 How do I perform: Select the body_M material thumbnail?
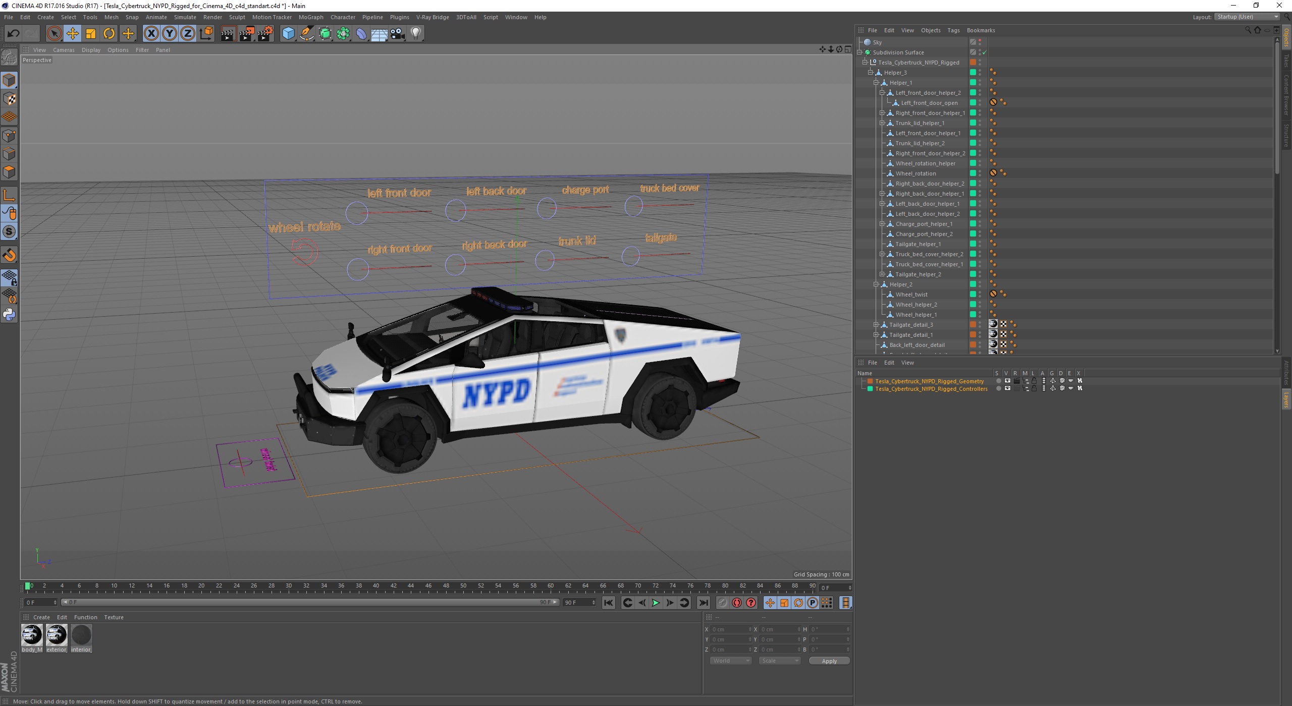(x=32, y=635)
